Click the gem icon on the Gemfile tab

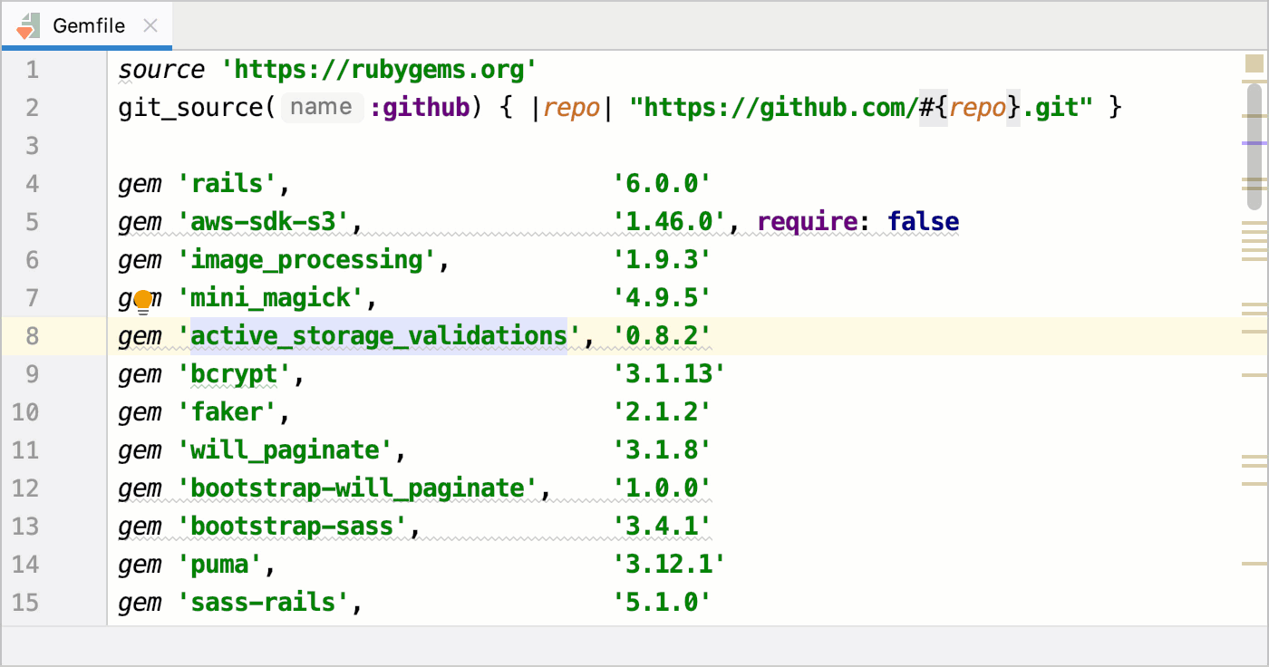point(27,25)
